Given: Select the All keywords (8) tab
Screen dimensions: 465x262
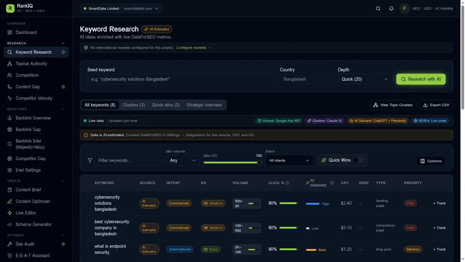Looking at the screenshot, I should (x=100, y=105).
